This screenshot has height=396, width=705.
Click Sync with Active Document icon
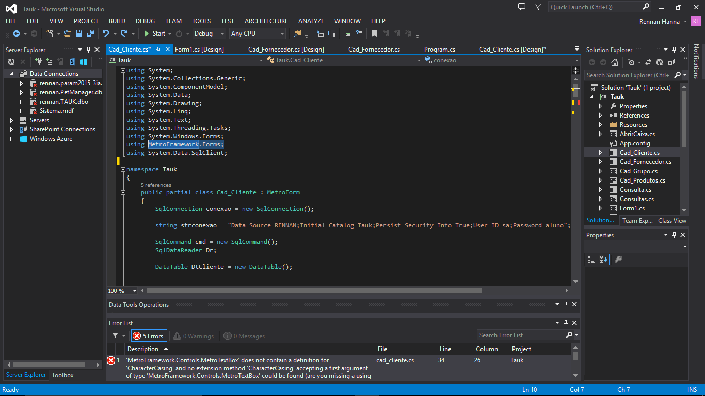coord(648,62)
